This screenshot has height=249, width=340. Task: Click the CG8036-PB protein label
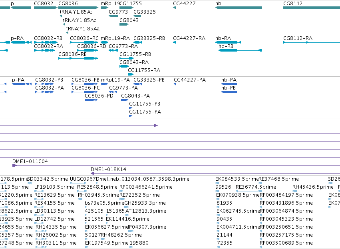85,80
